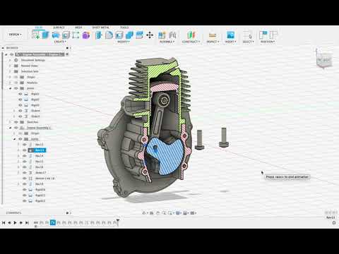Expand the Named Views node
This screenshot has width=339, height=254.
click(10, 66)
